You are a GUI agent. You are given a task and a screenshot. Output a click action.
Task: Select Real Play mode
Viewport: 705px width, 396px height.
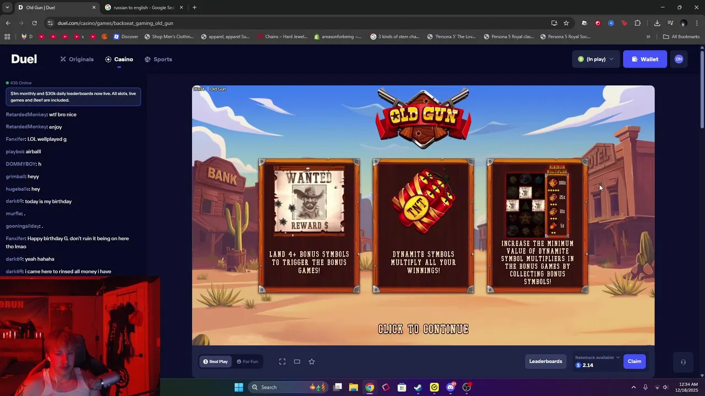coord(215,361)
